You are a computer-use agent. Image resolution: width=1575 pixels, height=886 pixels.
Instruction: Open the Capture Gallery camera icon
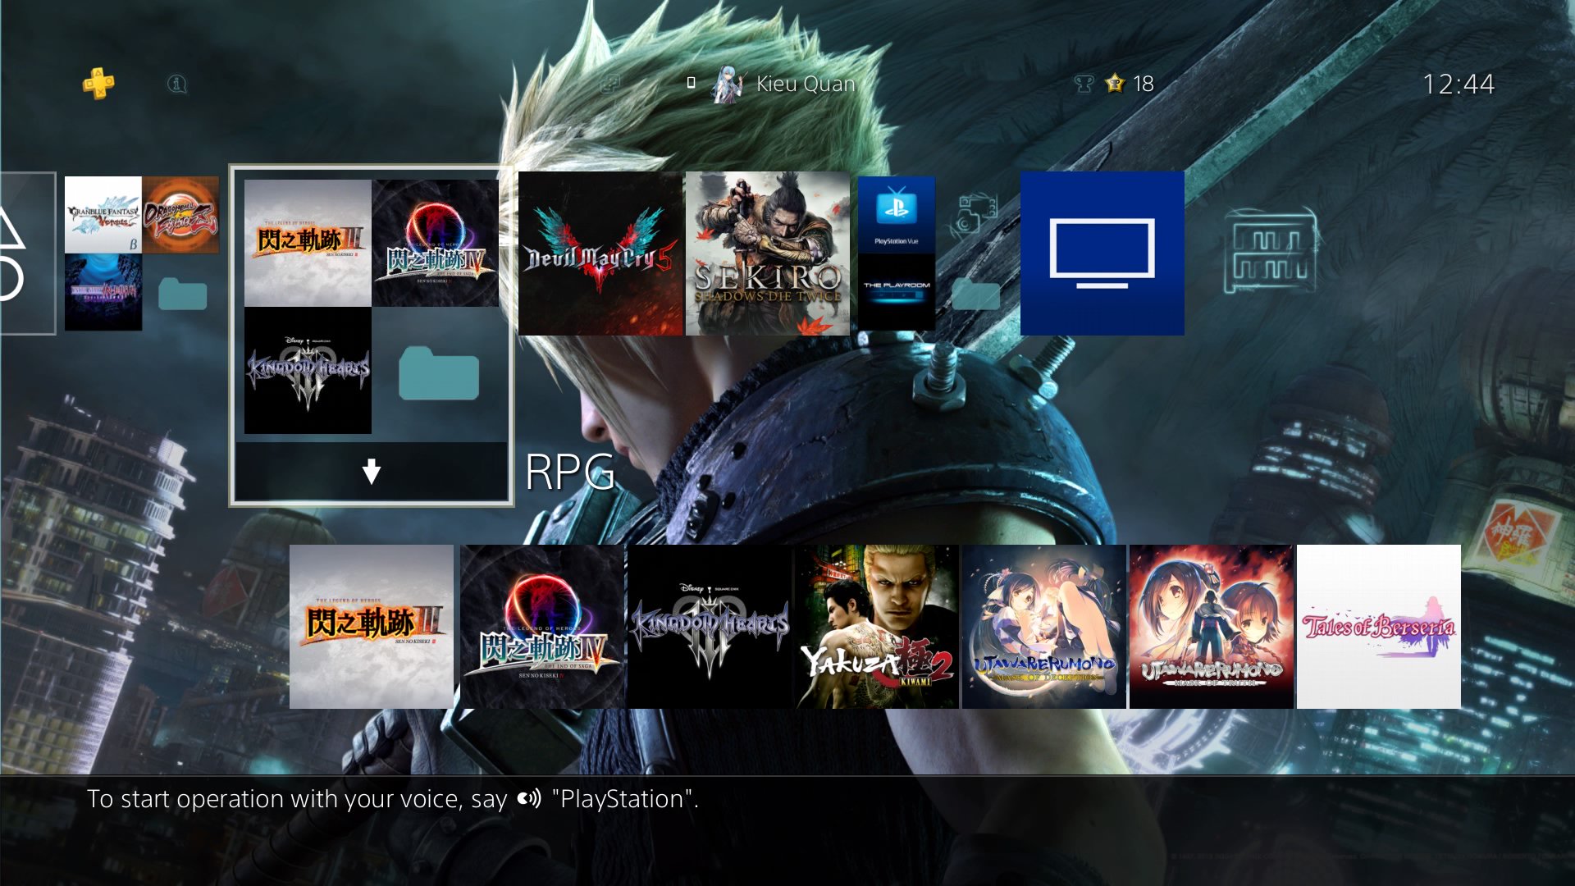975,214
